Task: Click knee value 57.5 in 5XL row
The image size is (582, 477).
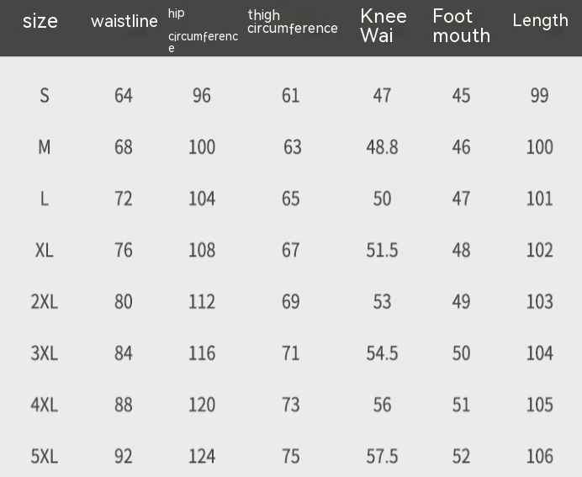Action: (382, 456)
